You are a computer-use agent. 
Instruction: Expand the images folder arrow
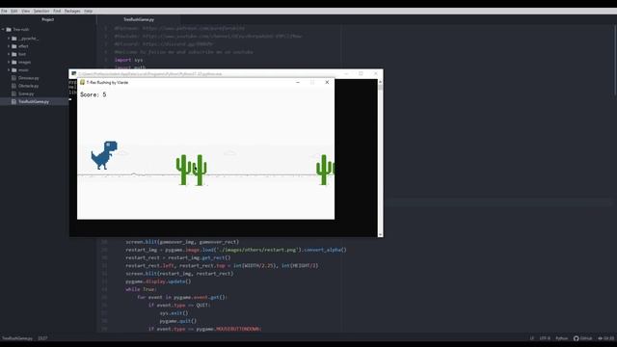(9, 62)
